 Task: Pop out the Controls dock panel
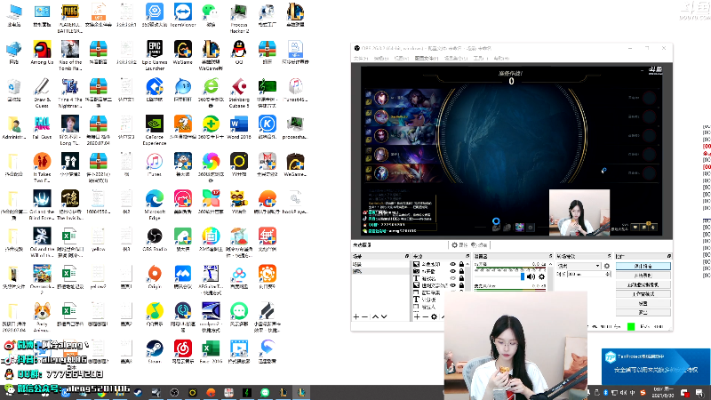[669, 256]
